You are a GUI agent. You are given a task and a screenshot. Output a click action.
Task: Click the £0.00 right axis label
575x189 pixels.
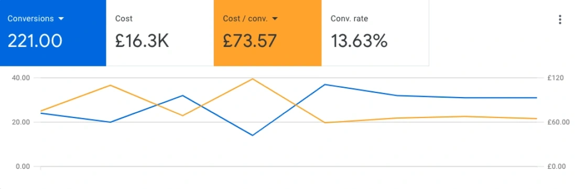[x=556, y=167]
